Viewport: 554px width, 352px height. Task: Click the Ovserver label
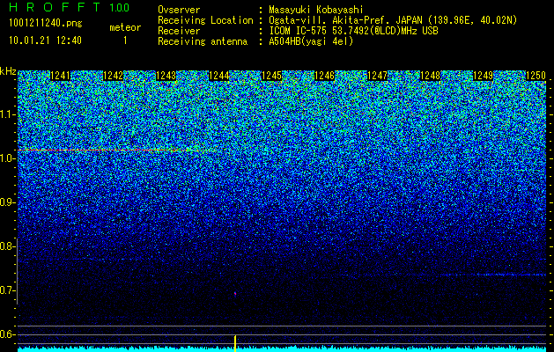coord(179,10)
